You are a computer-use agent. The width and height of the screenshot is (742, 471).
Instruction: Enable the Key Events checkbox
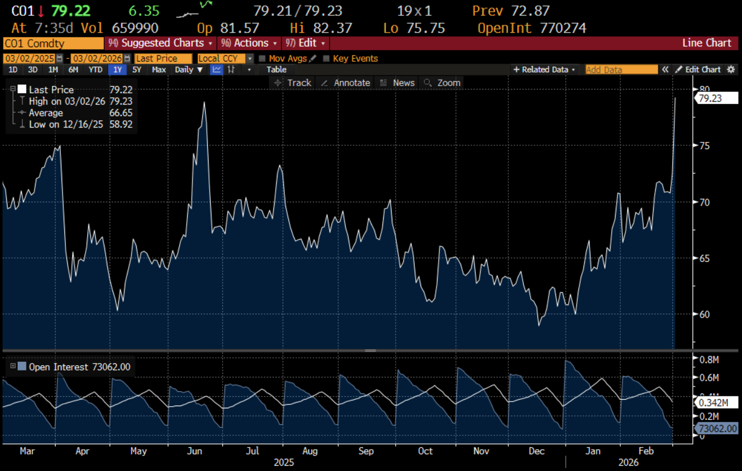(327, 59)
